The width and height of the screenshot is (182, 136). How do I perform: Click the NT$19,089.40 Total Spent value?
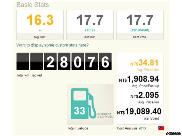pos(139,111)
